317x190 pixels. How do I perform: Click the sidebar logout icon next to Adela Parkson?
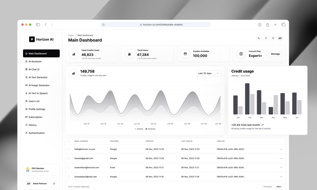pyautogui.click(x=54, y=183)
